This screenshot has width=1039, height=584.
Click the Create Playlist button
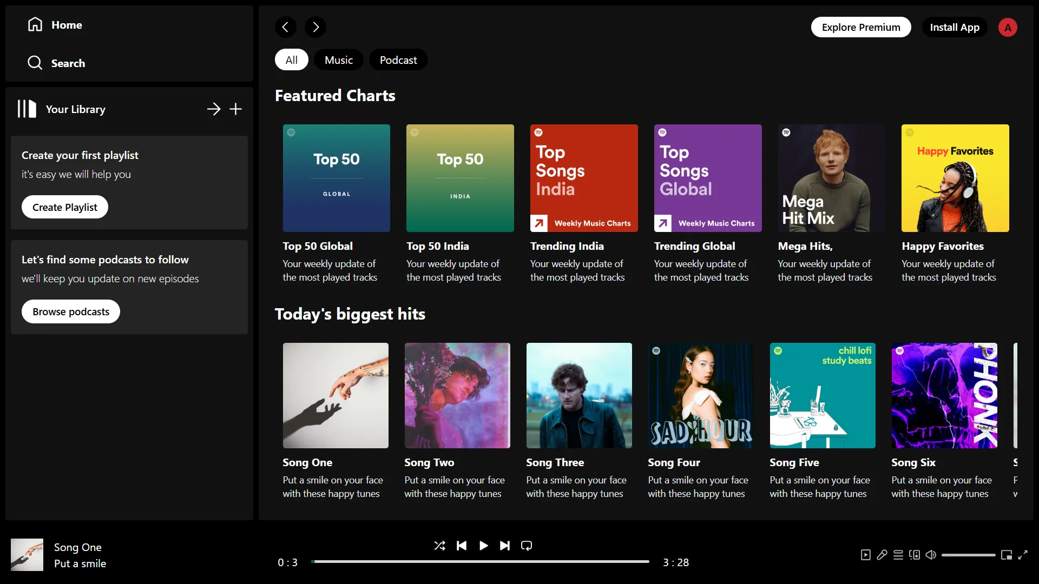(x=65, y=207)
